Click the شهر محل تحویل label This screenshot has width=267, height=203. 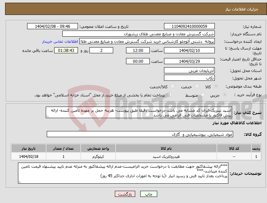[247, 78]
